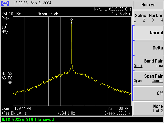Click the 4.728 dBm amplitude readout
Viewport: 164px width, 123px height.
click(121, 14)
